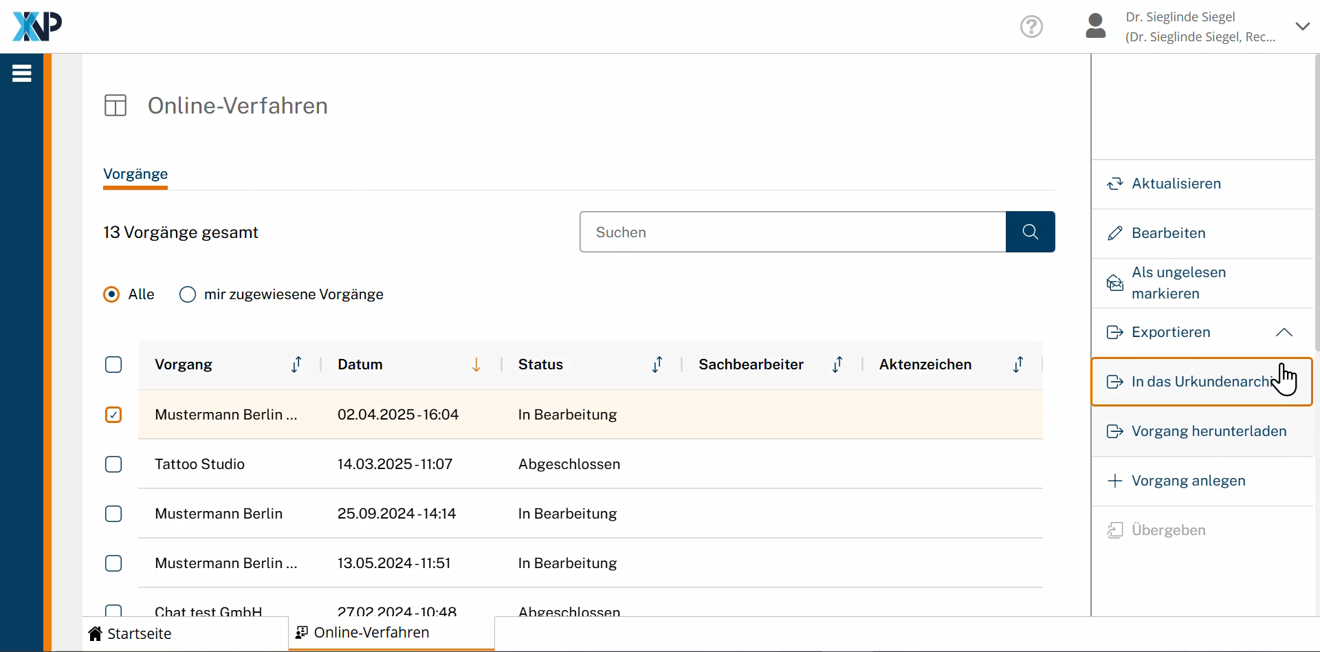Tick the checkbox for Tattoo Studio
Image resolution: width=1320 pixels, height=652 pixels.
click(x=113, y=464)
